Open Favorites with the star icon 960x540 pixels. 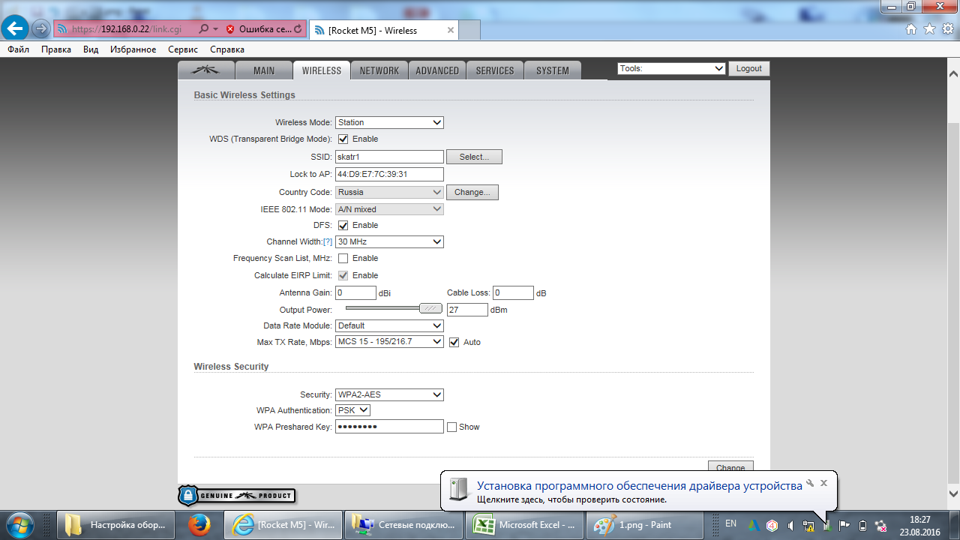point(929,29)
